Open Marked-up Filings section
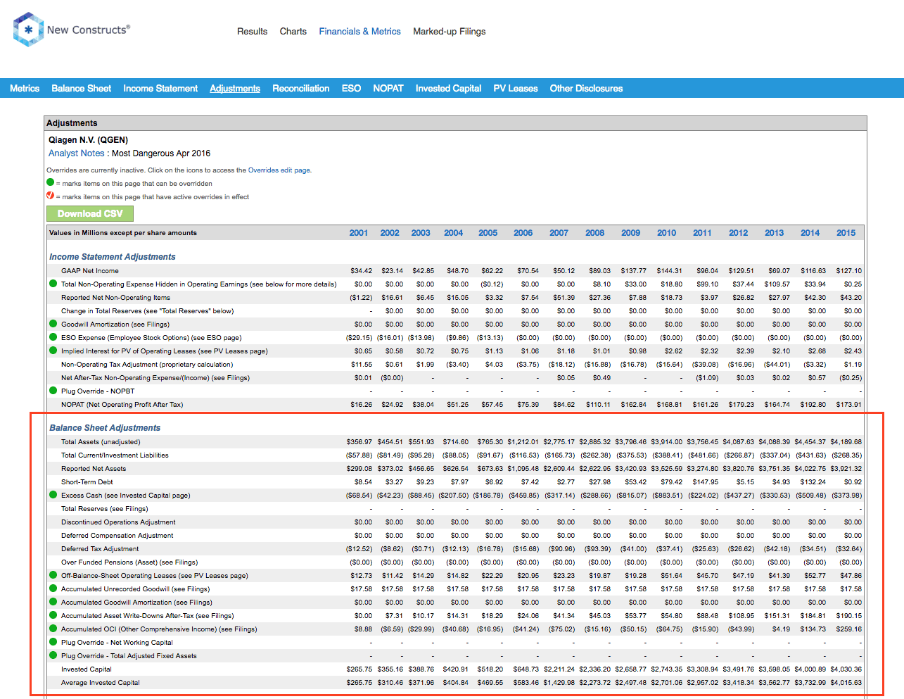Image resolution: width=904 pixels, height=699 pixels. pos(449,32)
